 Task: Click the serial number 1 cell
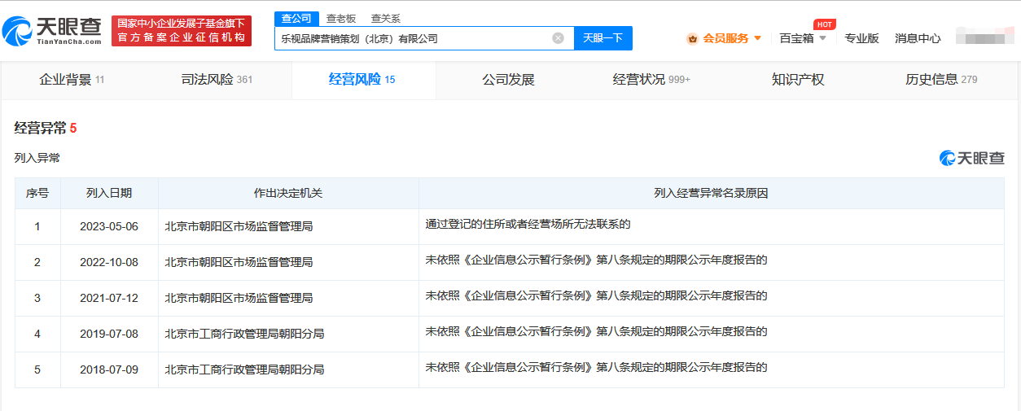37,227
